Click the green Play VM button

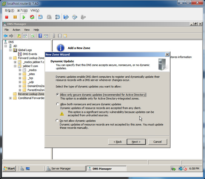click(x=24, y=17)
